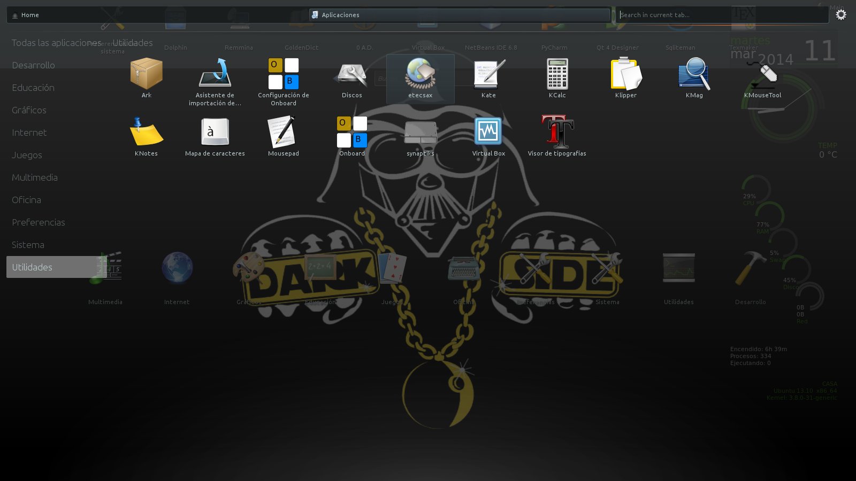Select the Desarrollo category
The image size is (856, 481).
point(33,65)
